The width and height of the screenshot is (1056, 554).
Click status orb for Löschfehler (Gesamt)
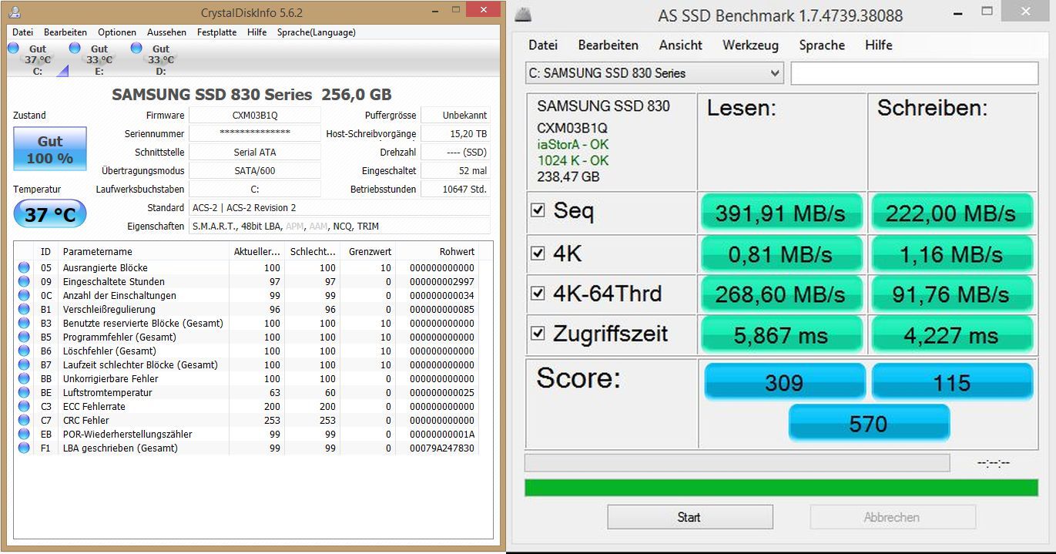[x=24, y=351]
